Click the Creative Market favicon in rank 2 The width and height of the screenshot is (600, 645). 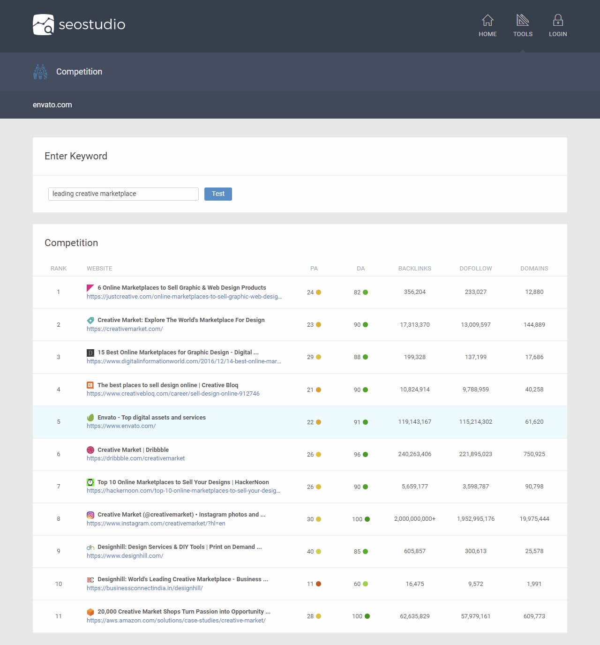point(90,320)
